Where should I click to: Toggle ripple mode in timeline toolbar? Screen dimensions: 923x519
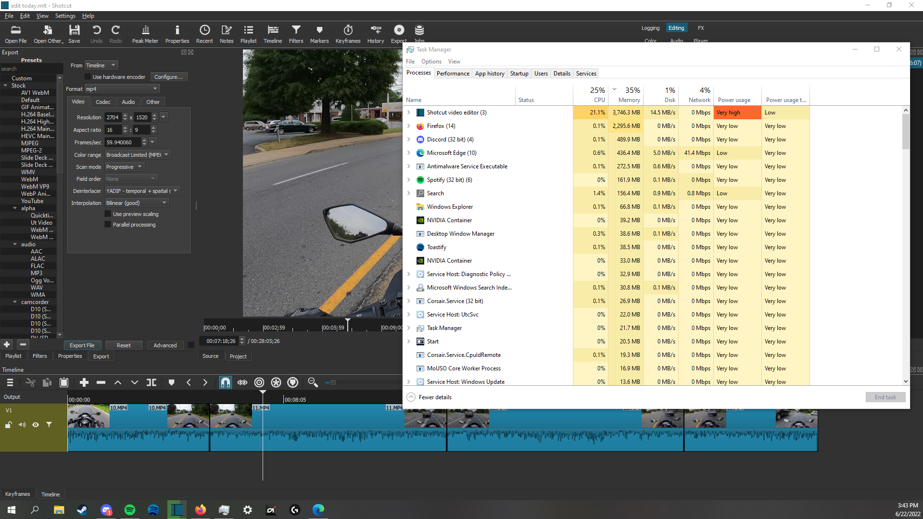click(x=259, y=382)
